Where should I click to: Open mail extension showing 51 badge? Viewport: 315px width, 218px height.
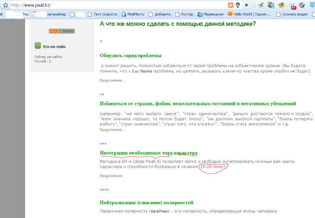pos(293,6)
